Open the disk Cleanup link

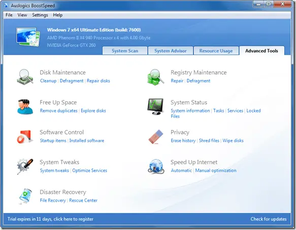tap(48, 81)
